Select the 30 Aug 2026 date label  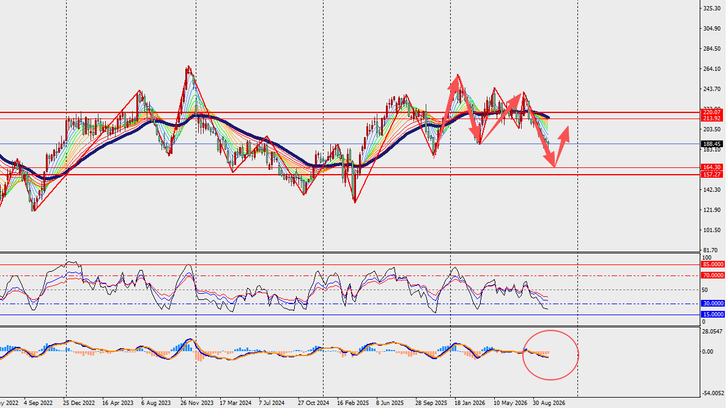click(x=549, y=403)
